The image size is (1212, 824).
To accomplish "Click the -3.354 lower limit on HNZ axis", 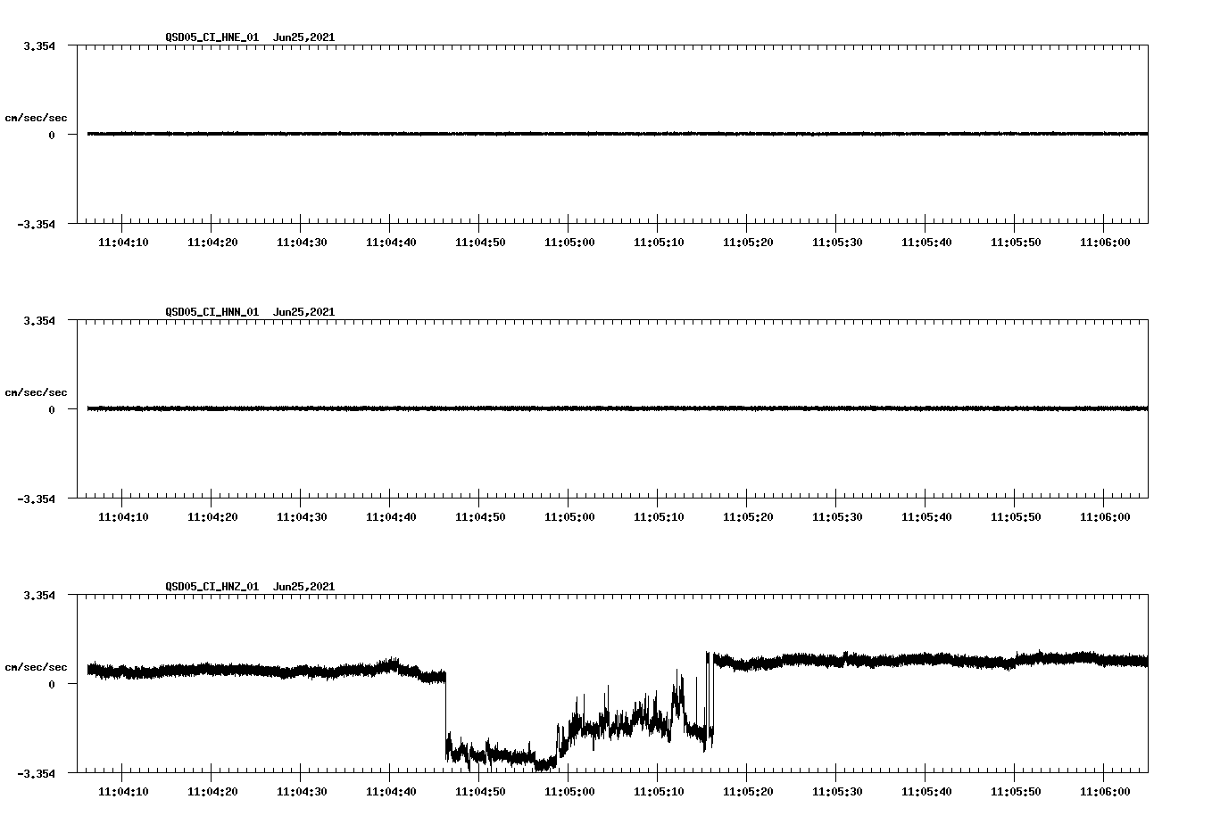I will (x=37, y=773).
